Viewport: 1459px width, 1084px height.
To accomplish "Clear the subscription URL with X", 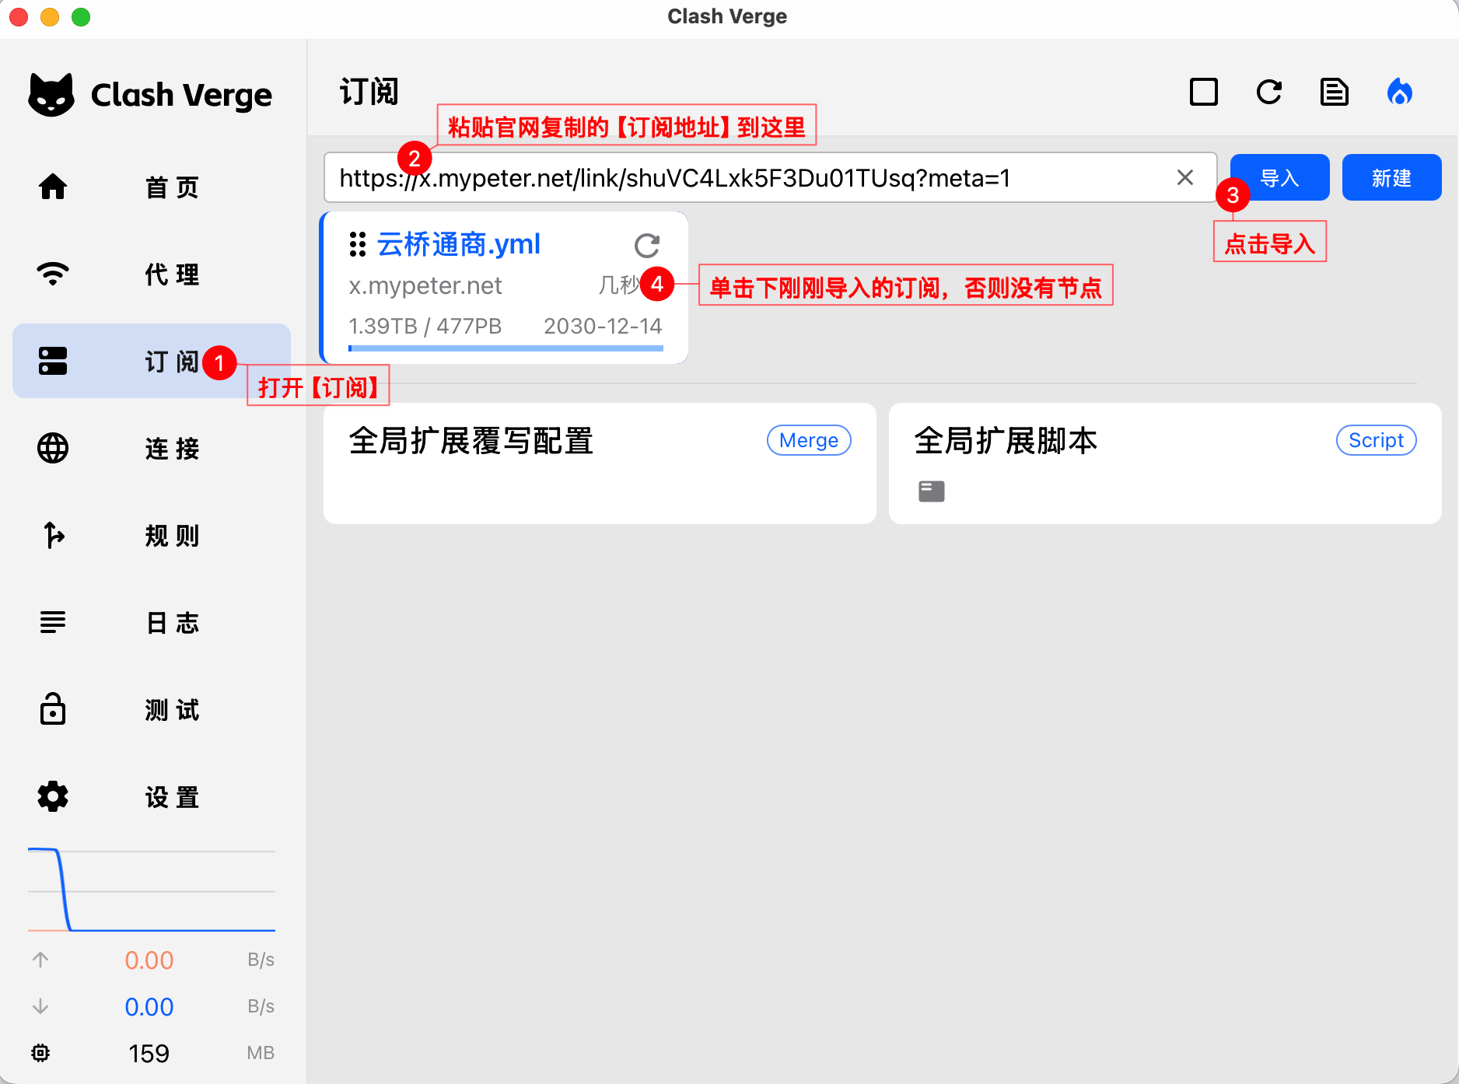I will (1185, 177).
